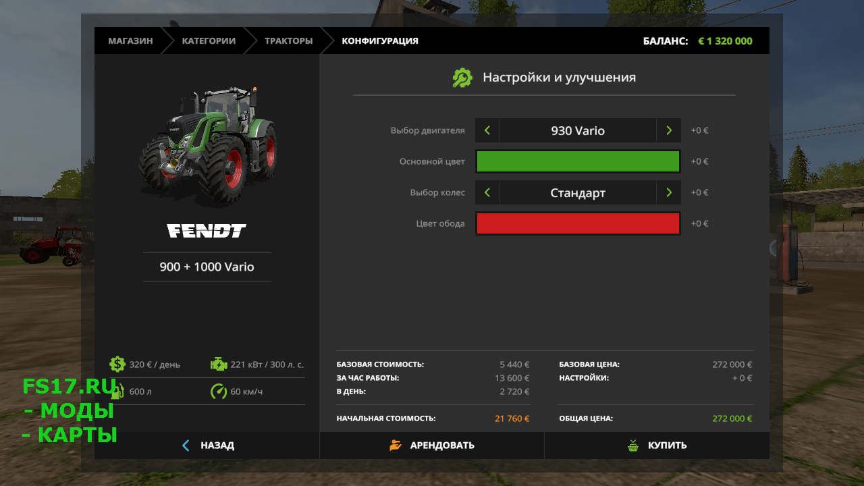The width and height of the screenshot is (864, 486).
Task: Go to МАГАЗИН breadcrumb
Action: [x=130, y=40]
